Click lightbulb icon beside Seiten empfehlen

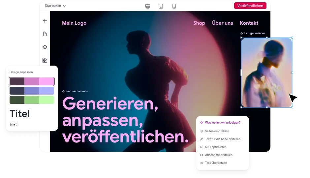pyautogui.click(x=201, y=131)
